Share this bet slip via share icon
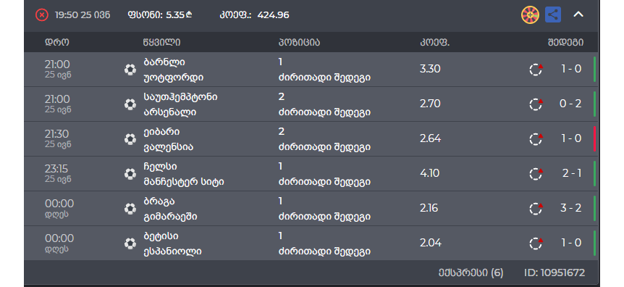This screenshot has height=287, width=624. (x=553, y=14)
